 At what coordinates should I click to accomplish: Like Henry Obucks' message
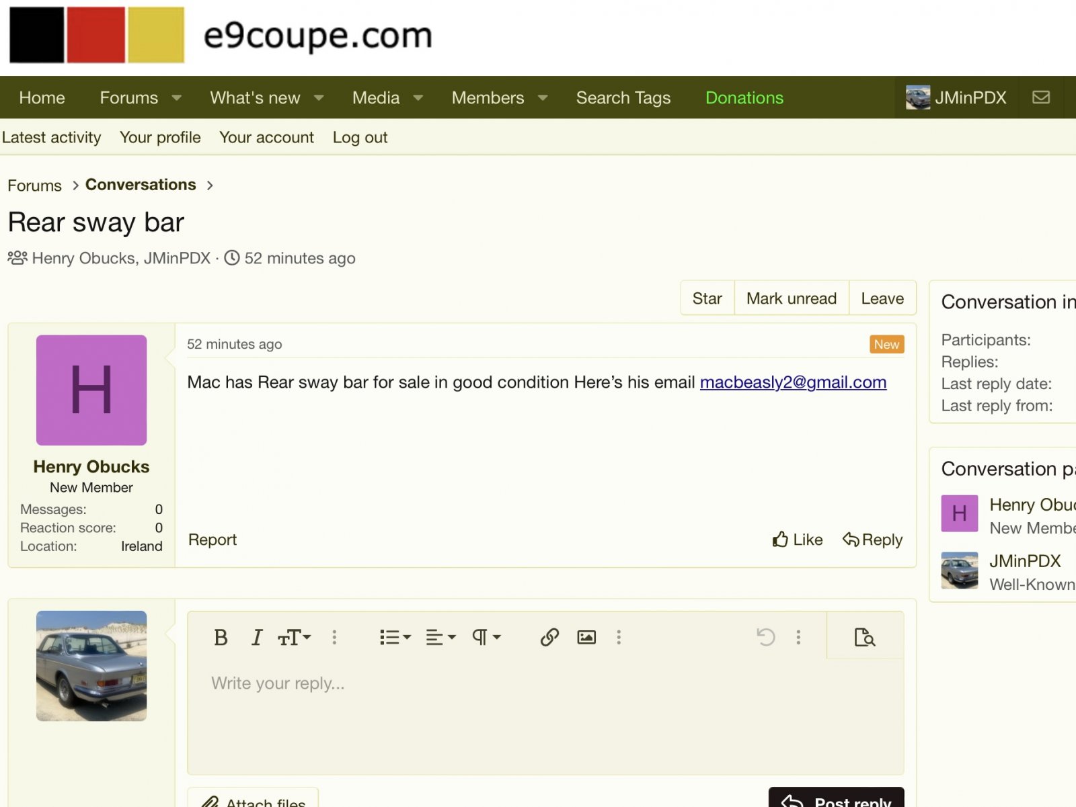pyautogui.click(x=798, y=540)
